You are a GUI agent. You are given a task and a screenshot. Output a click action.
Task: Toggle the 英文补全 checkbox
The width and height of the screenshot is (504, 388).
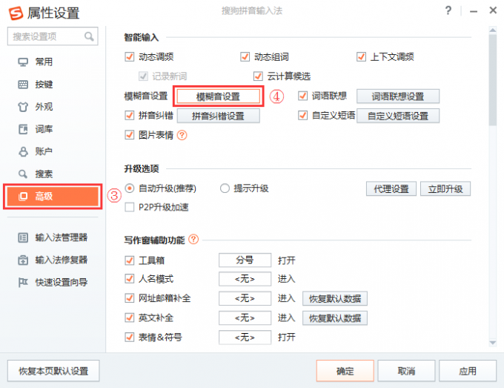click(x=130, y=318)
